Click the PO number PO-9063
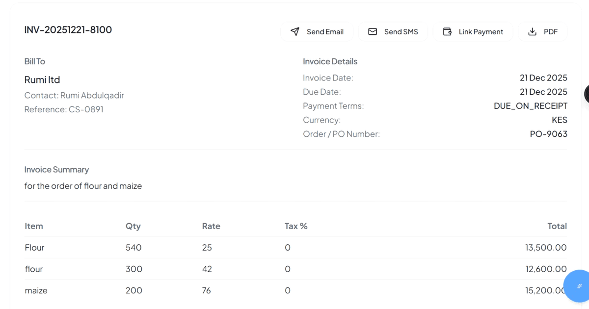 [x=549, y=133]
